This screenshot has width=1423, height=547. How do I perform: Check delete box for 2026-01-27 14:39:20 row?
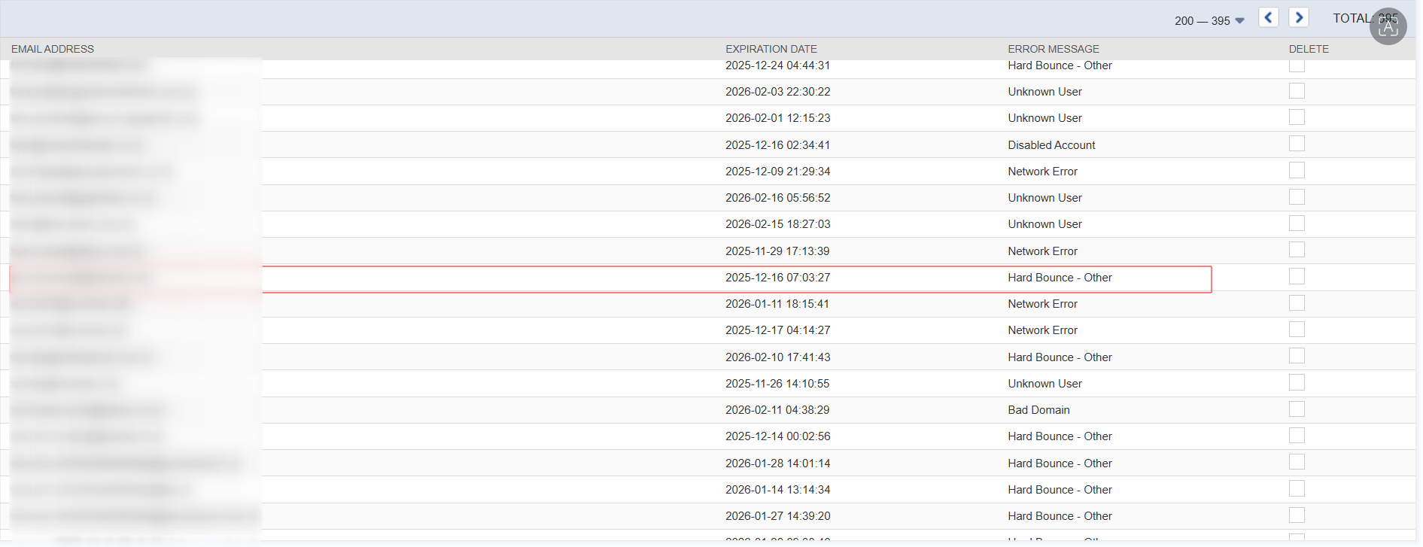point(1296,515)
